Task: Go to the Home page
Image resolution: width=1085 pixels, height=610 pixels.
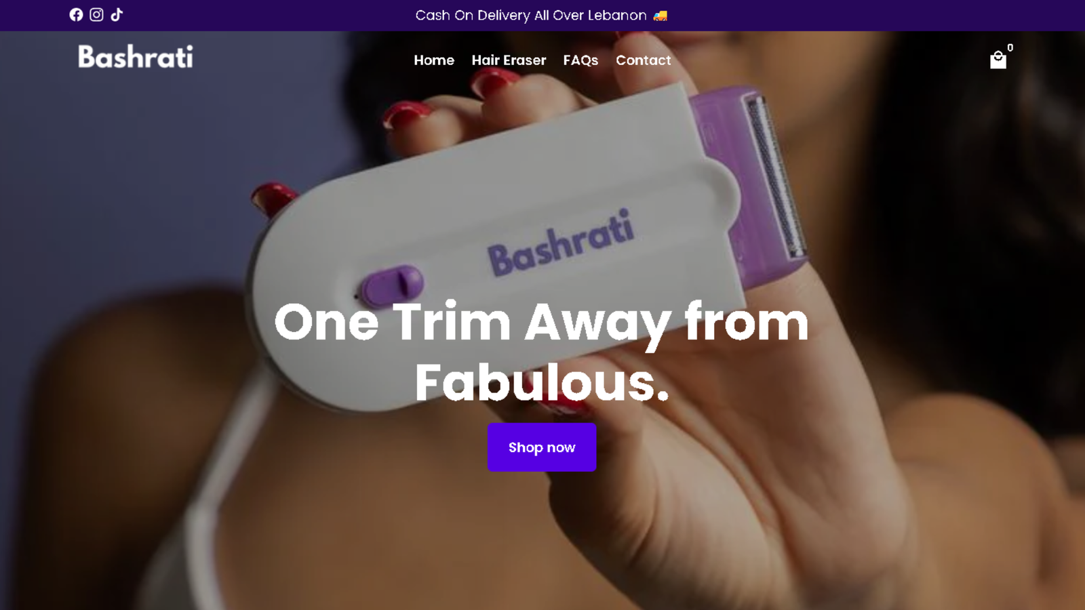Action: (434, 60)
